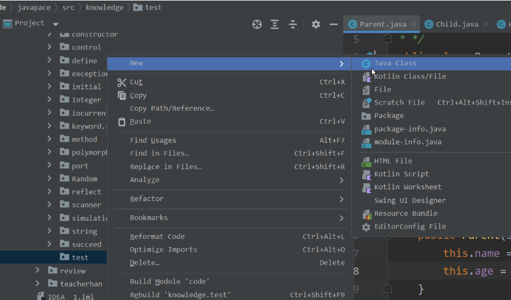Choose Java Class from New submenu
The width and height of the screenshot is (511, 300).
395,63
